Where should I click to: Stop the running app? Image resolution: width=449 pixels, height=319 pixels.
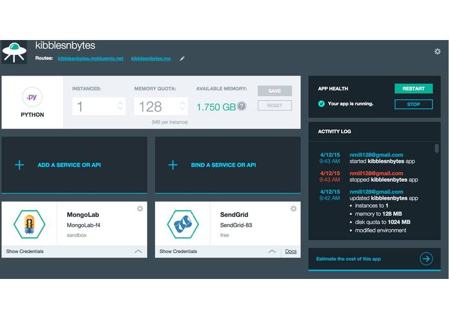tap(413, 104)
